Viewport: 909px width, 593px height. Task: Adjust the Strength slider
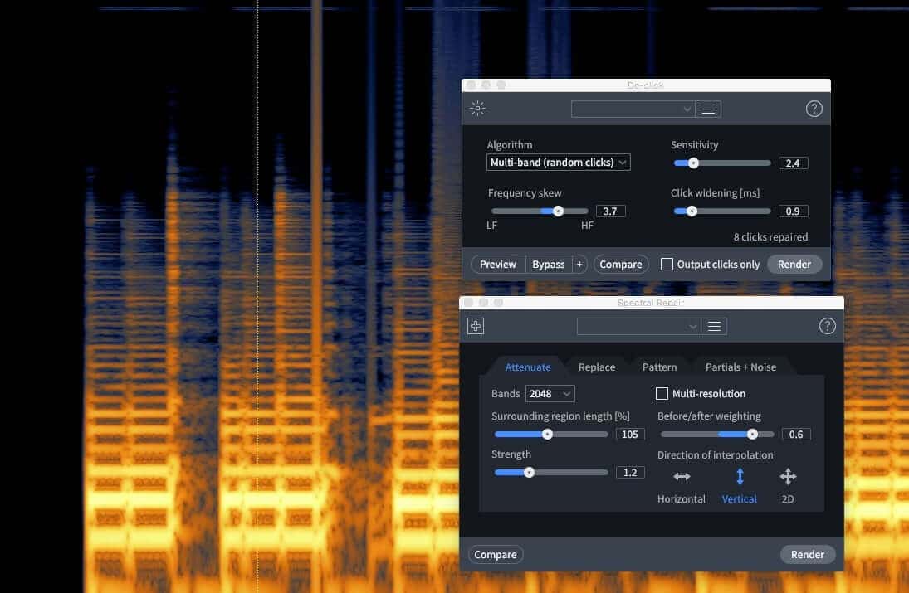(550, 473)
